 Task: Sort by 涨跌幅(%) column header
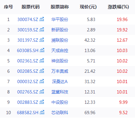point(118,7)
